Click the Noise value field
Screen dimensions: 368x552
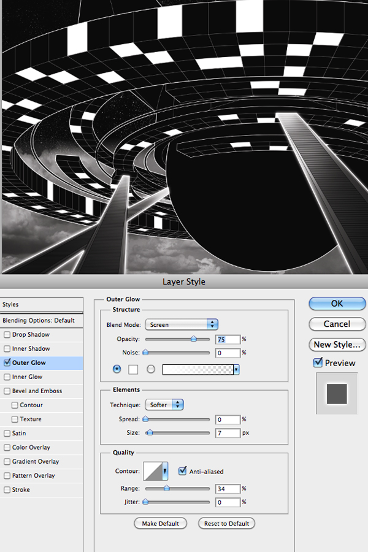tap(228, 353)
